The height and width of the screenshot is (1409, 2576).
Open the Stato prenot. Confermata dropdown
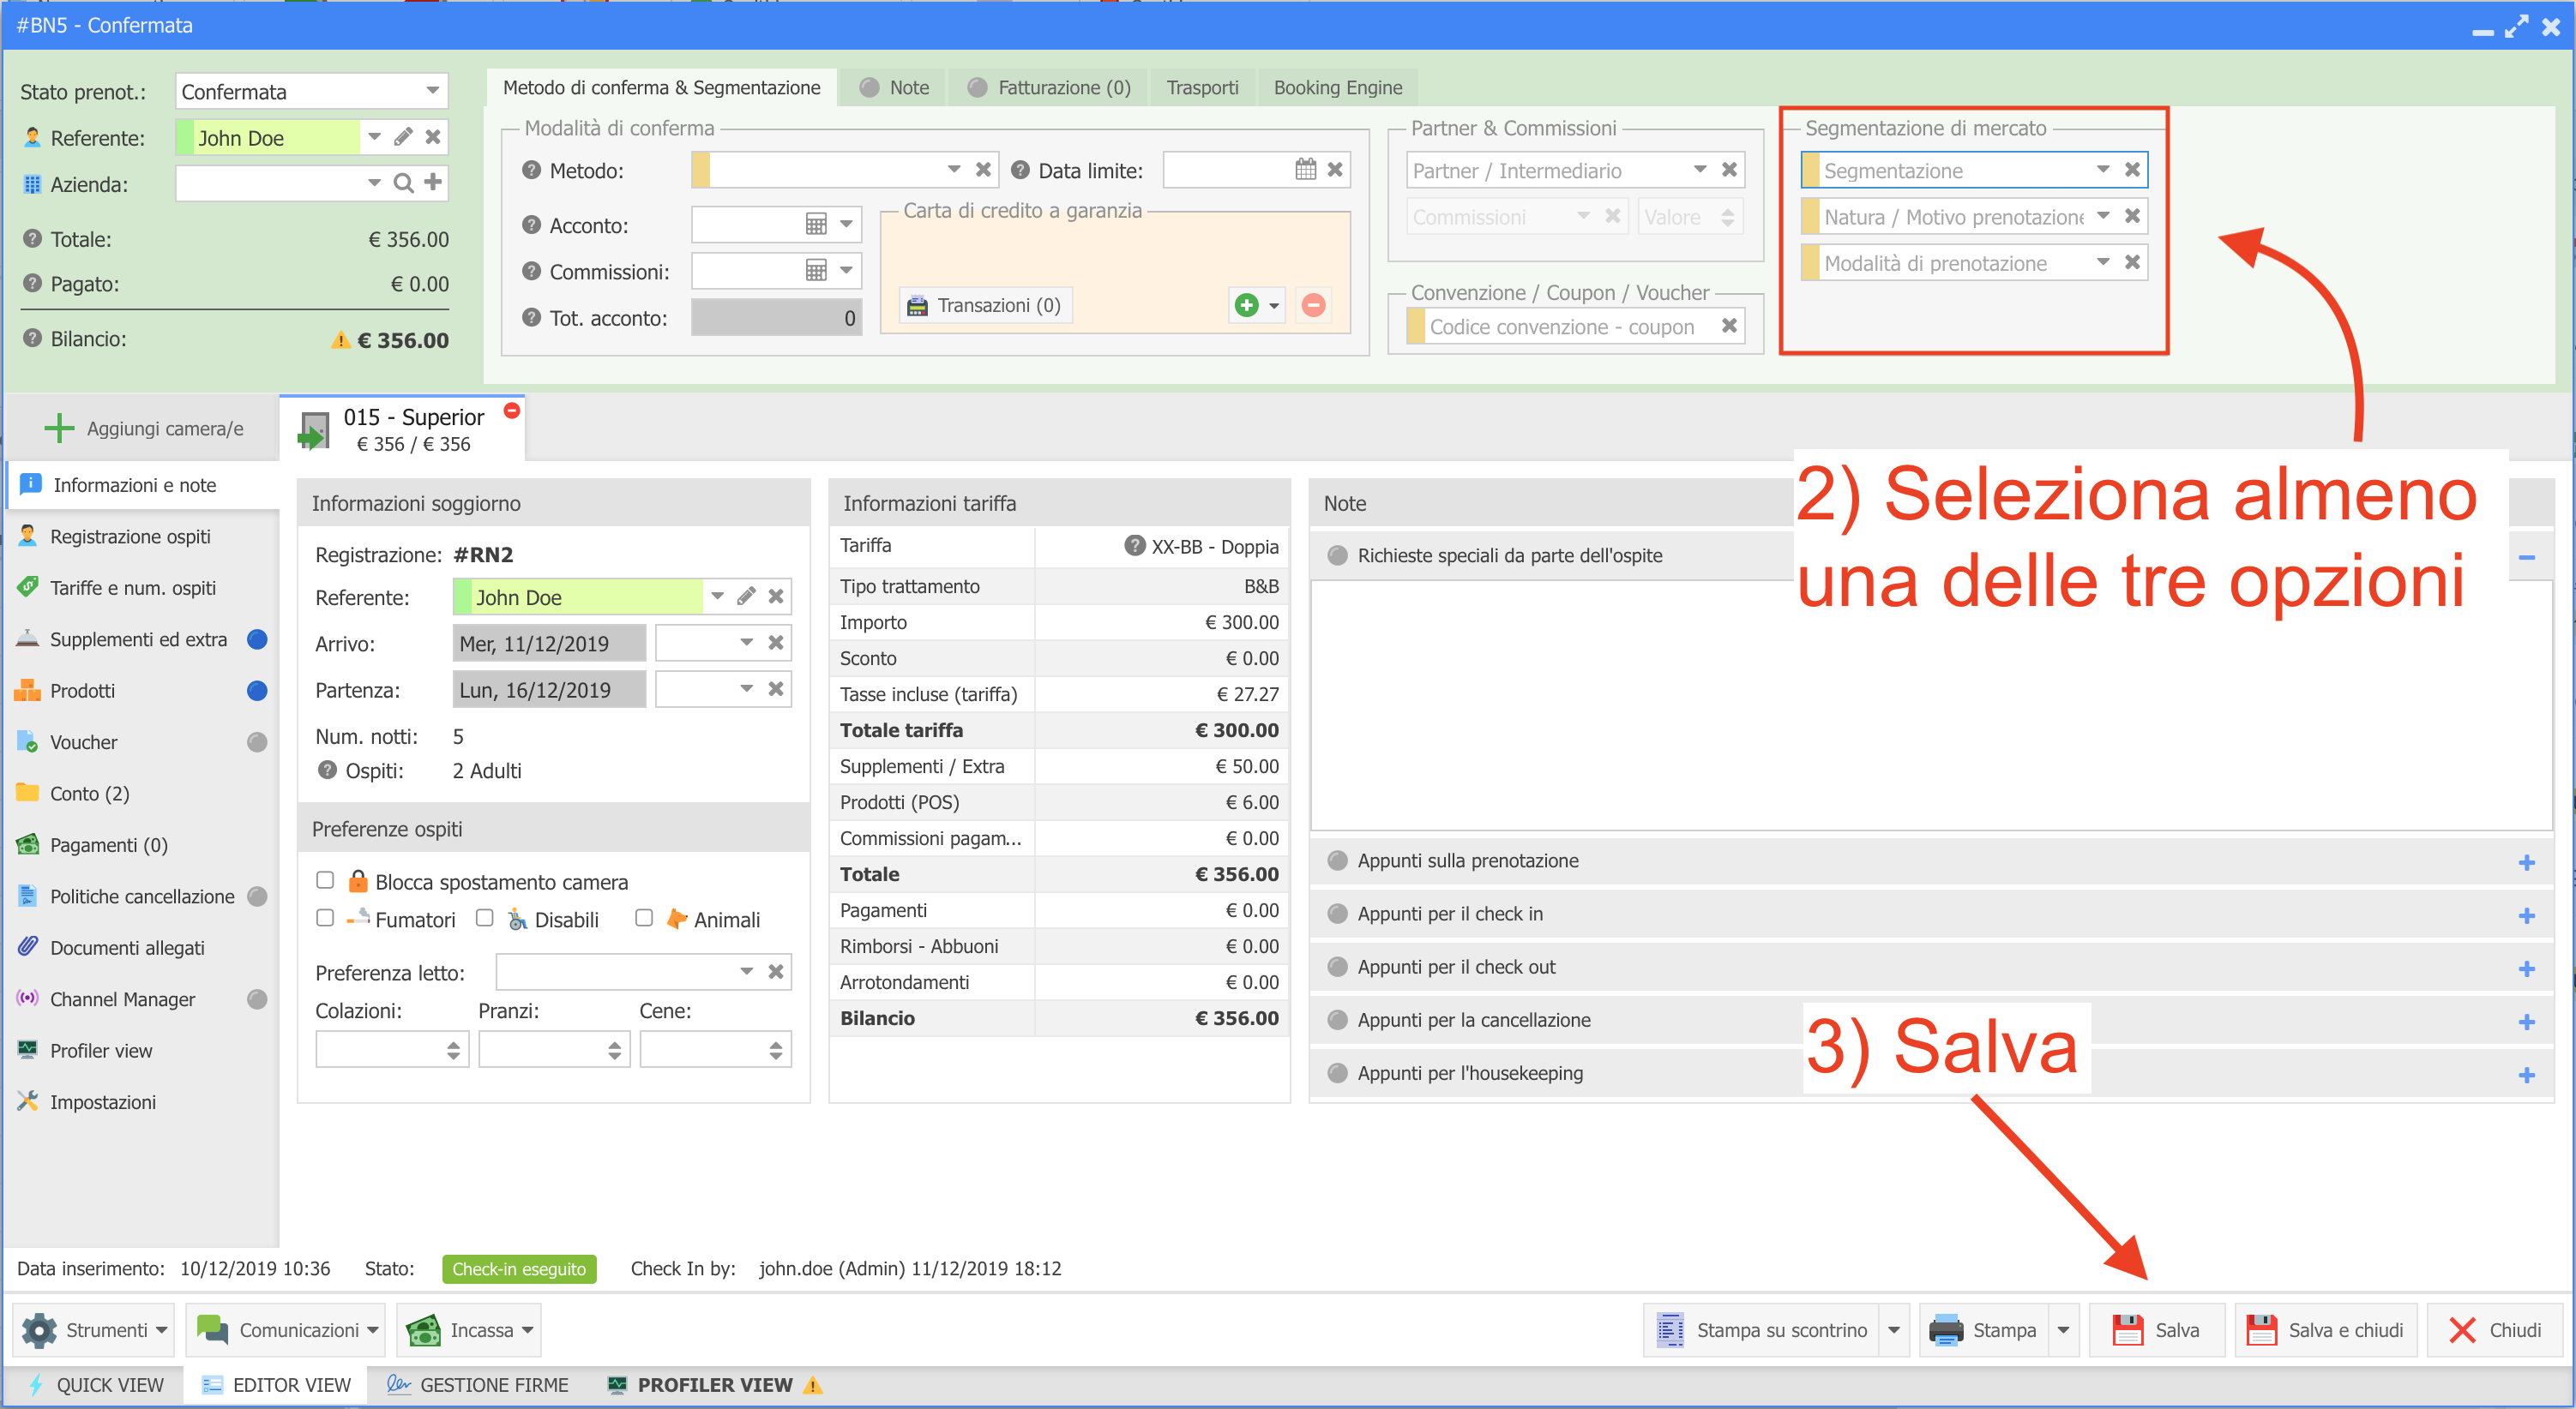(432, 90)
